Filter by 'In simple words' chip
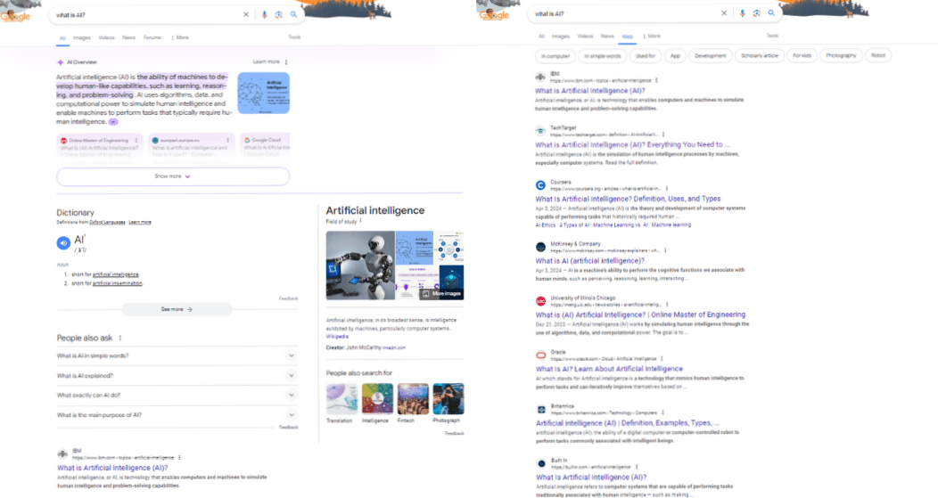Image resolution: width=938 pixels, height=498 pixels. (x=603, y=56)
